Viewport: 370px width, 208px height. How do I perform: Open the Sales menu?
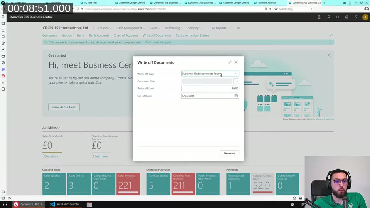[155, 28]
